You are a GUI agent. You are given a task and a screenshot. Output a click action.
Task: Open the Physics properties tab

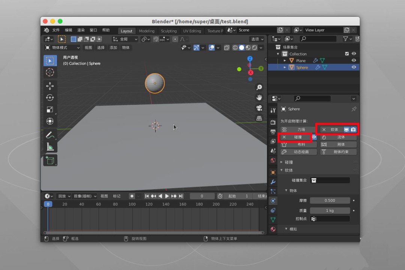click(273, 201)
